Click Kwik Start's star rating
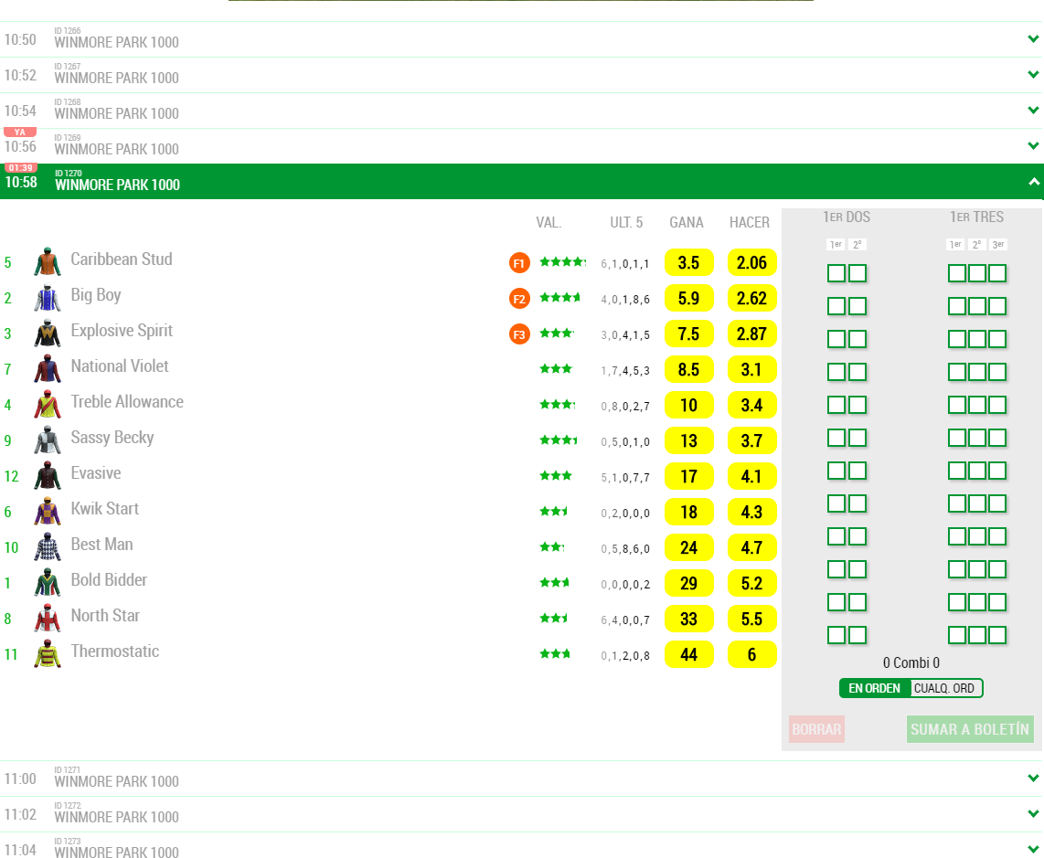This screenshot has height=858, width=1044. pos(554,511)
